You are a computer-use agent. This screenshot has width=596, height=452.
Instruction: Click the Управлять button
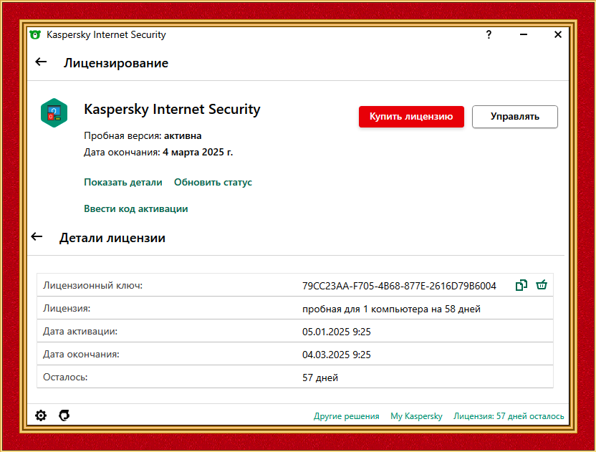tap(514, 117)
